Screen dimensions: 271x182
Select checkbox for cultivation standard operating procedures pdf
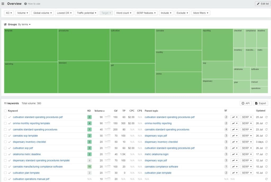(5, 117)
